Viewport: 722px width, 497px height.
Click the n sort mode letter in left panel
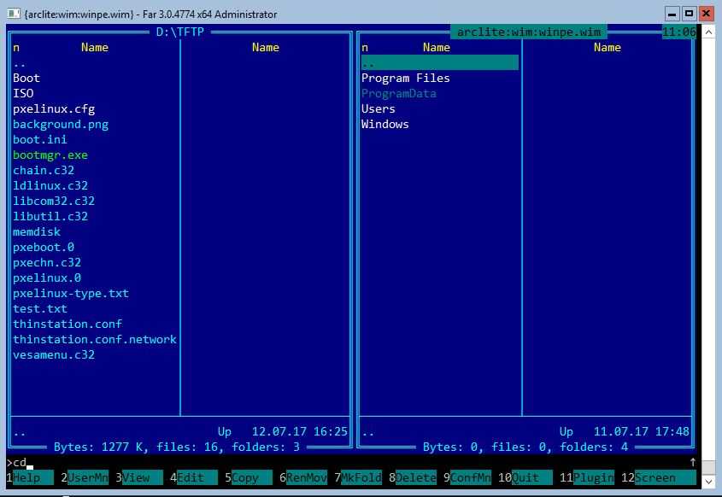[x=16, y=47]
